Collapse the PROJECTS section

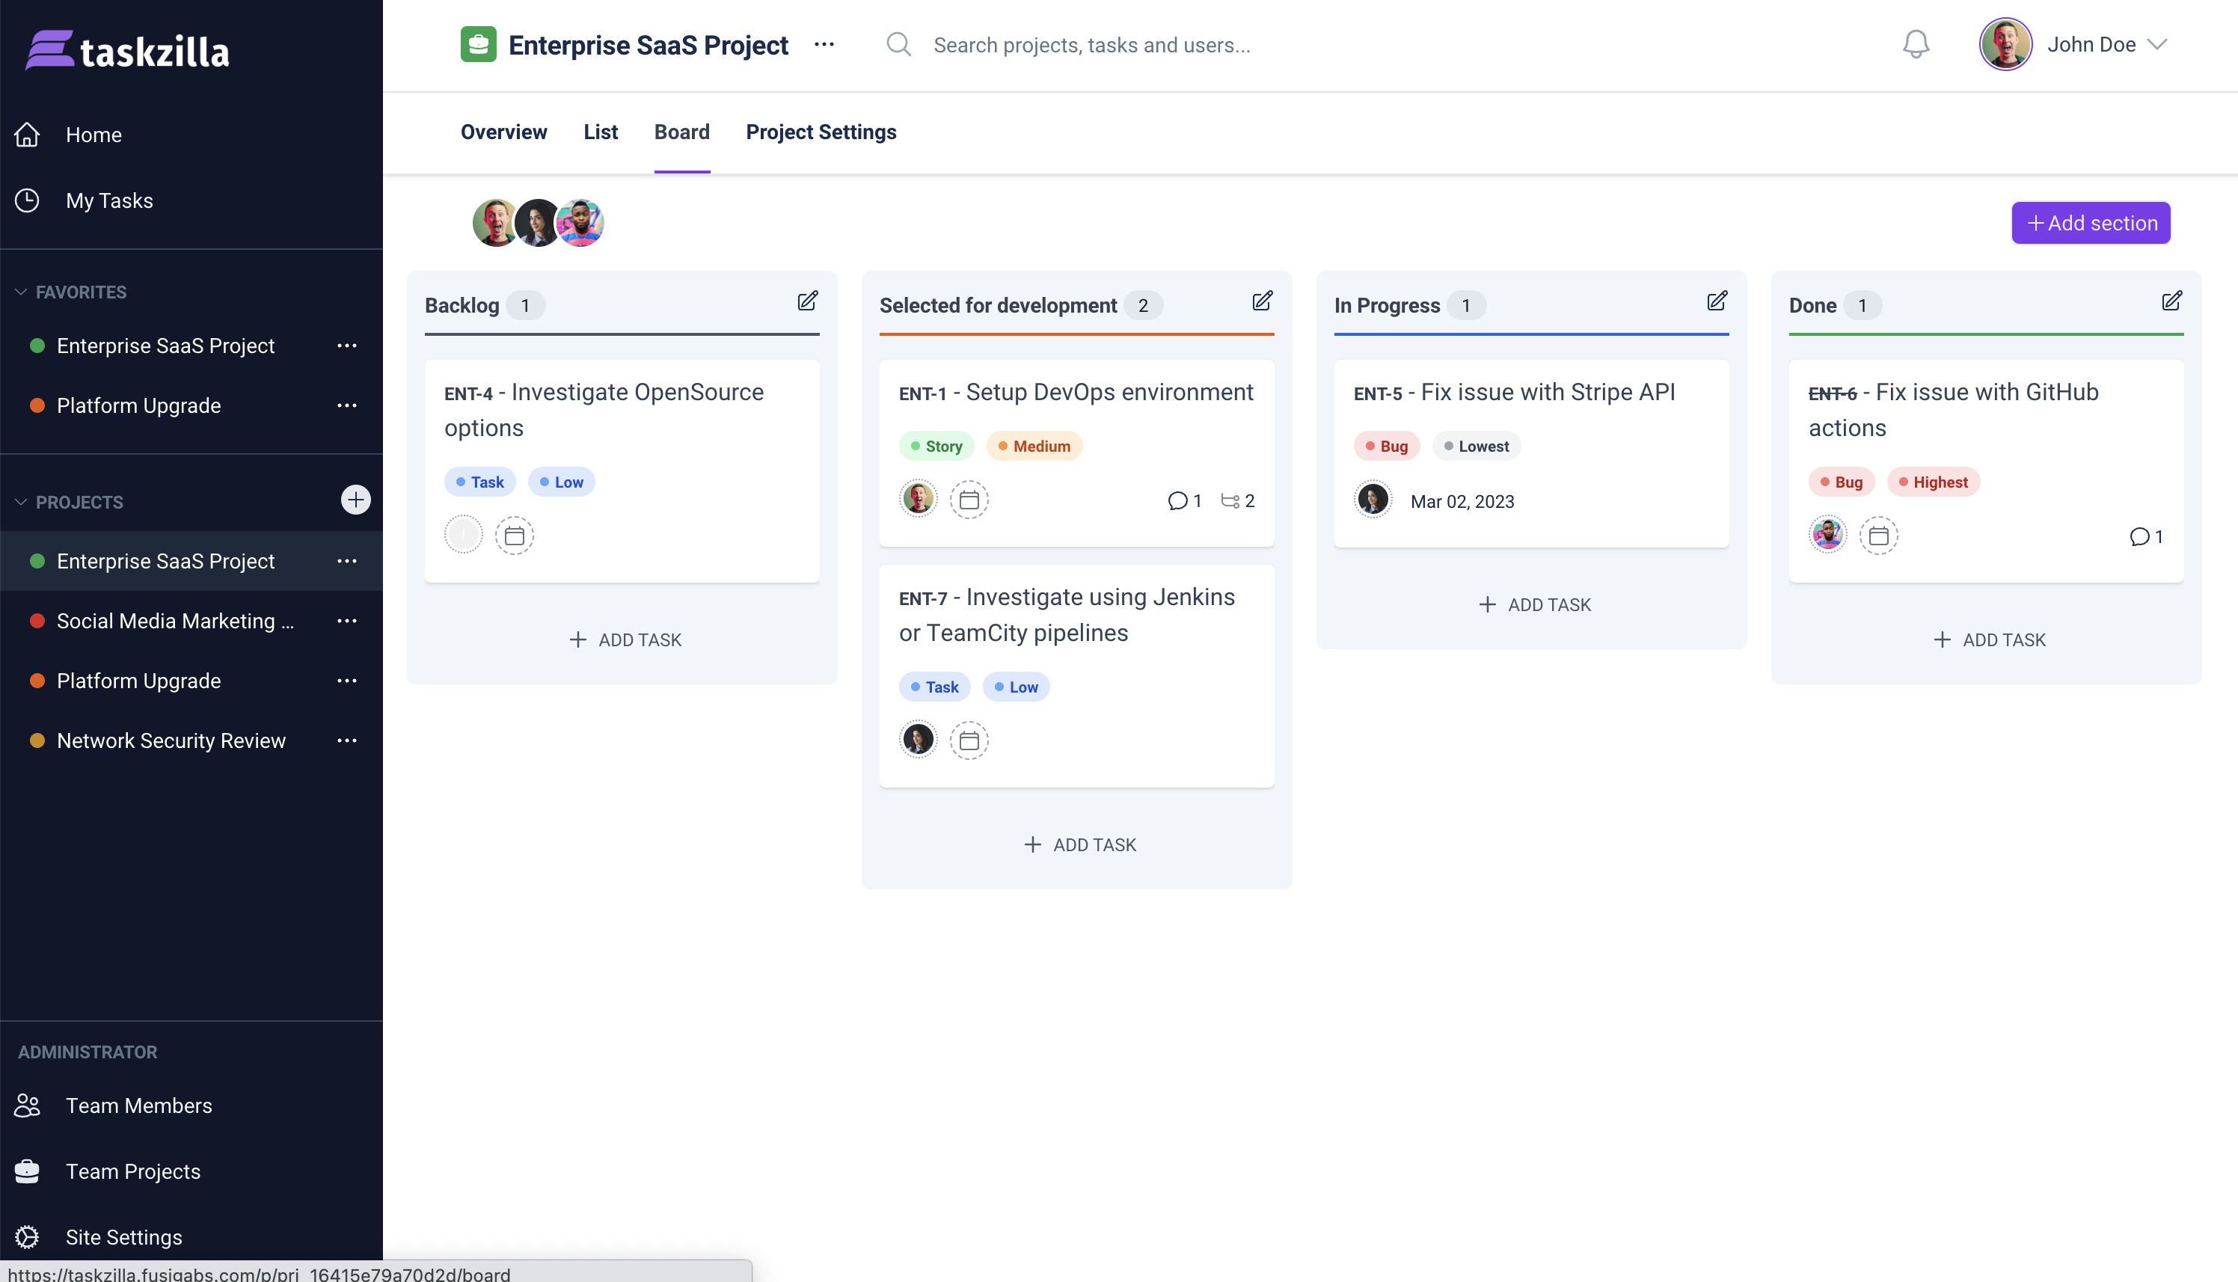[x=21, y=502]
